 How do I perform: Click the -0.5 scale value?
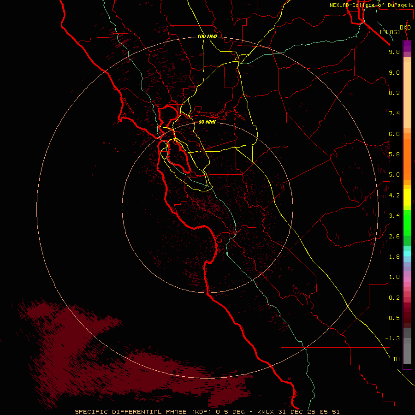pos(392,318)
